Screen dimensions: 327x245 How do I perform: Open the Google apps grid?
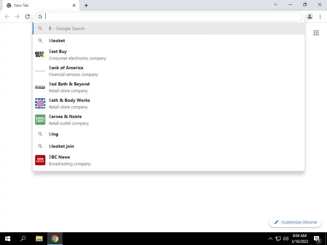click(316, 33)
